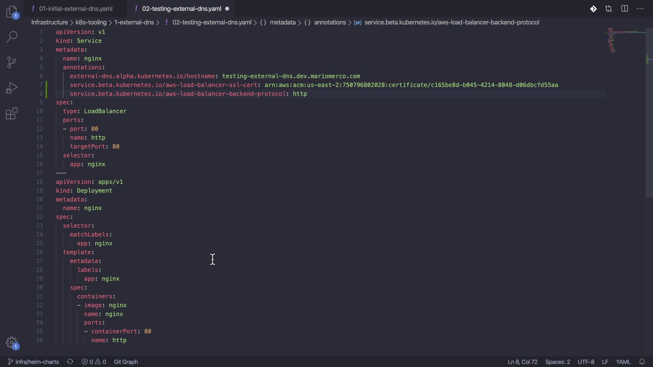Change indentation via the Spaces: 2 indicator
The image size is (653, 367).
(557, 362)
